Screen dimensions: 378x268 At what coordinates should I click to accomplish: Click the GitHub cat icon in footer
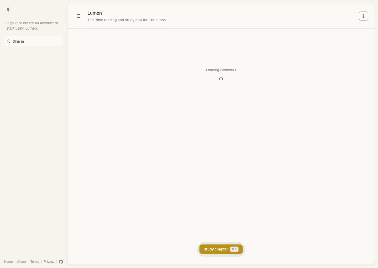point(61,262)
